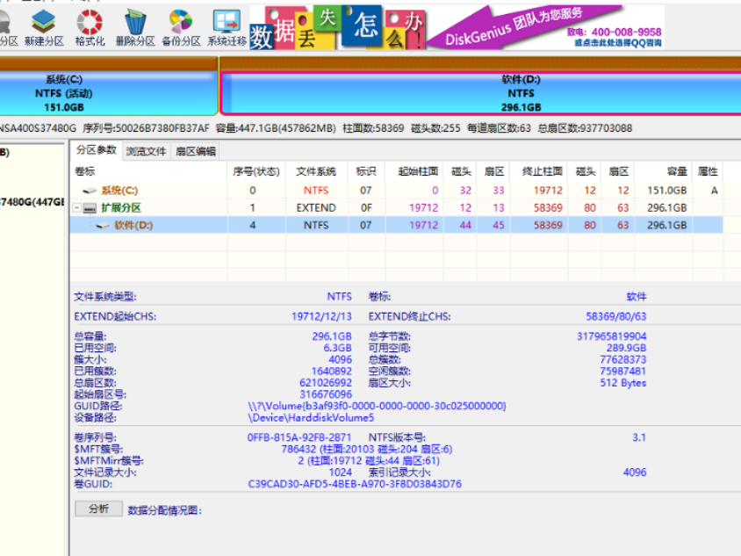This screenshot has width=741, height=556.
Task: Click the GUID路径 volume path value
Action: coord(377,406)
